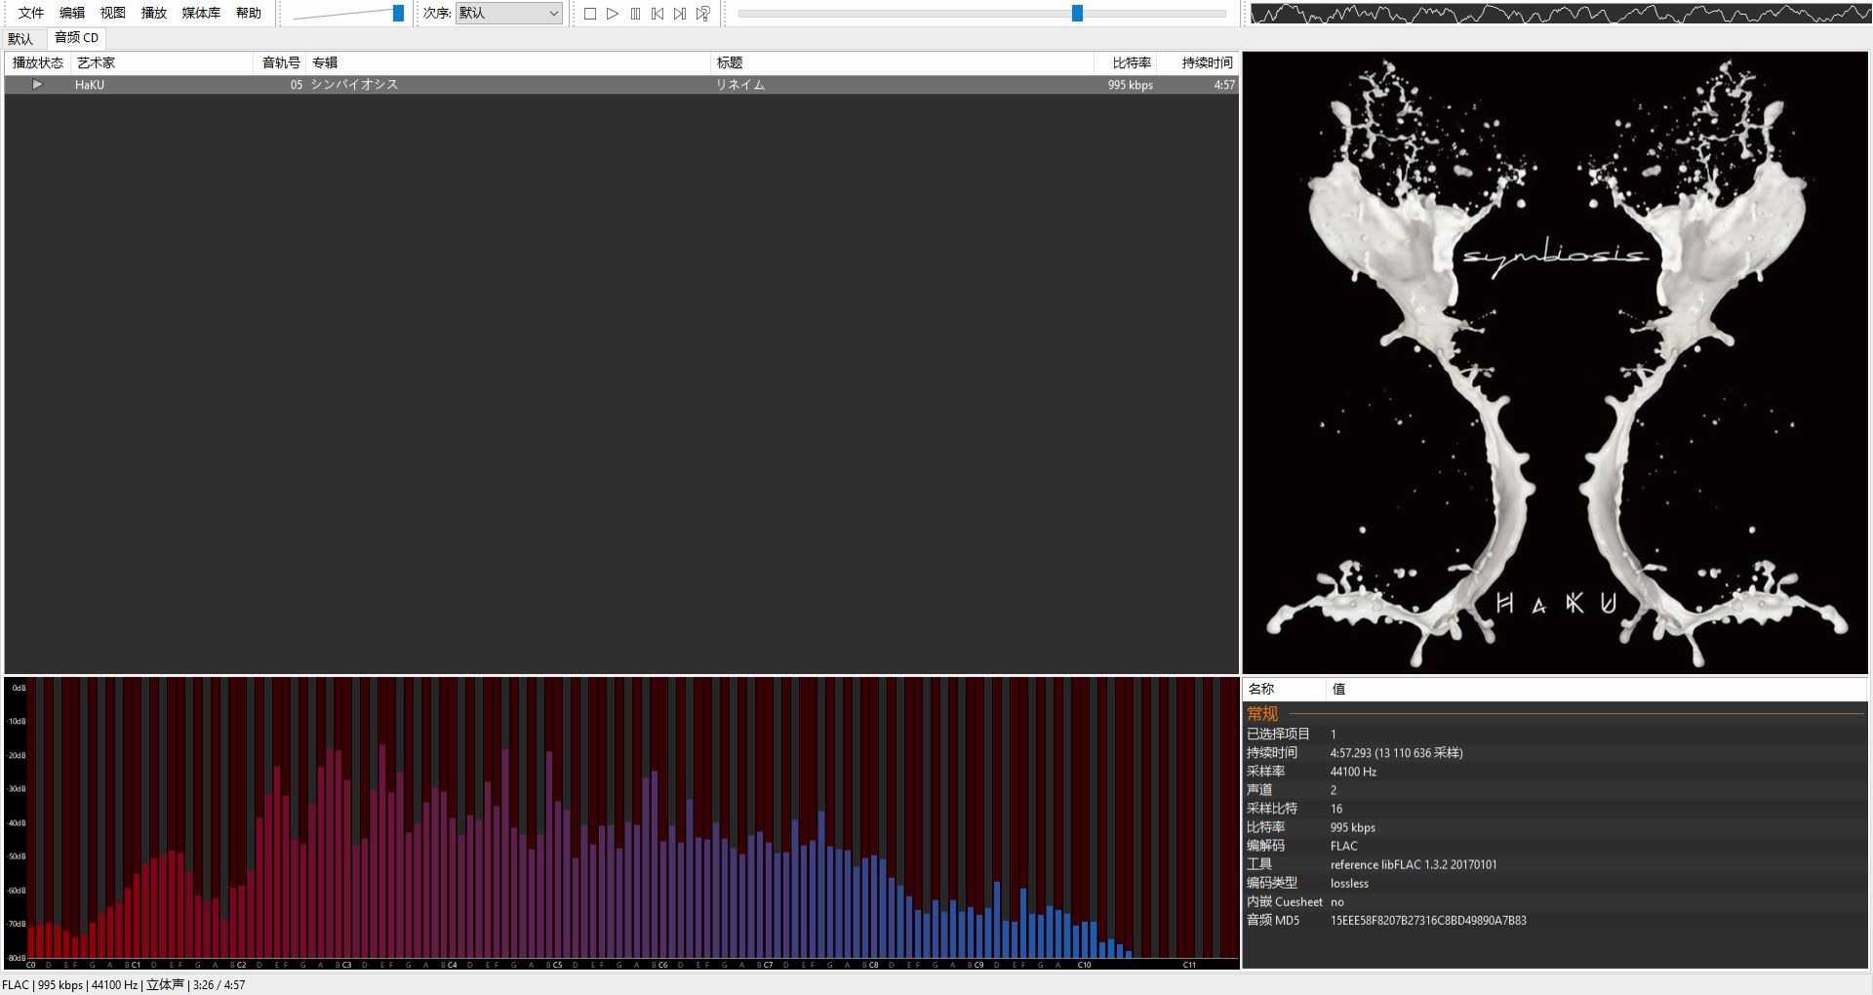Click the 4:57.293 duration value in properties

coord(1396,753)
